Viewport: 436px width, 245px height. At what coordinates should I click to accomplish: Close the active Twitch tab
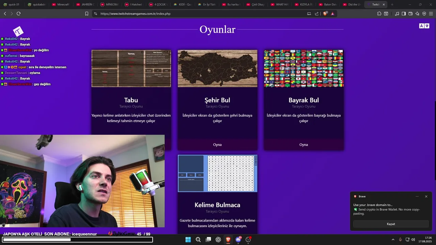(x=384, y=4)
